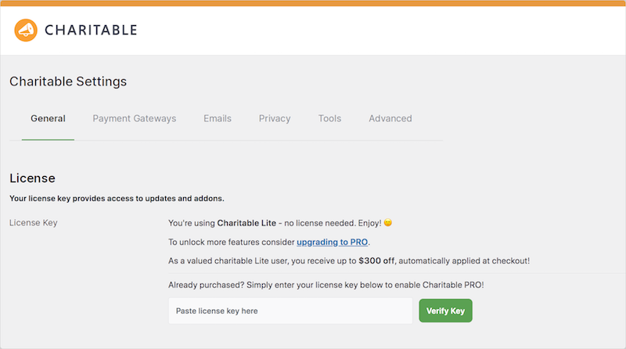Click the orange bar above the header

point(313,3)
